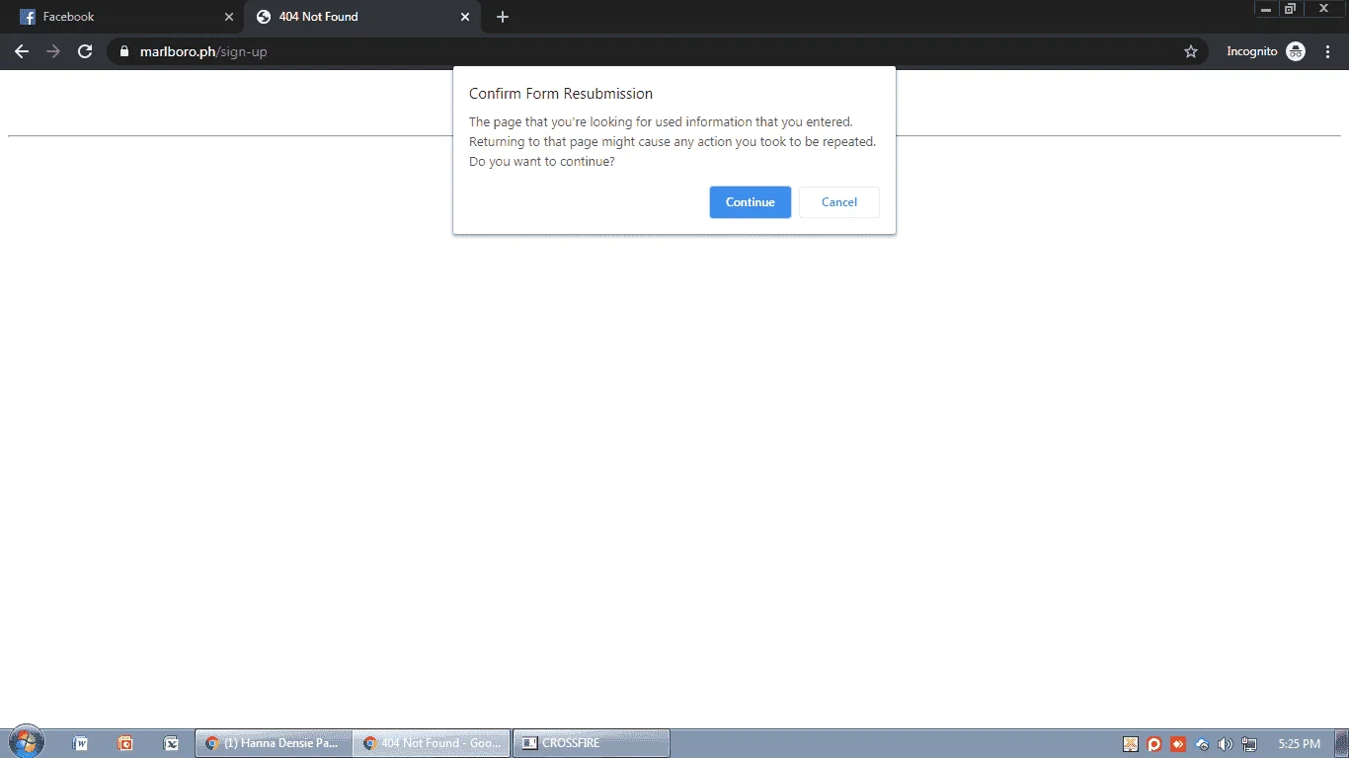Image resolution: width=1349 pixels, height=758 pixels.
Task: Switch to the CROSSFIRE taskbar window
Action: (591, 743)
